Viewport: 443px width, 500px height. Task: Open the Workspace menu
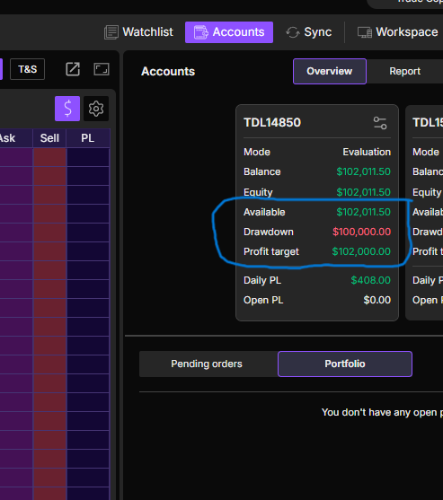[397, 32]
